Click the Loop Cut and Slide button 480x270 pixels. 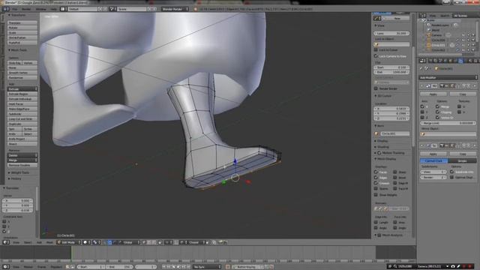pyautogui.click(x=22, y=118)
